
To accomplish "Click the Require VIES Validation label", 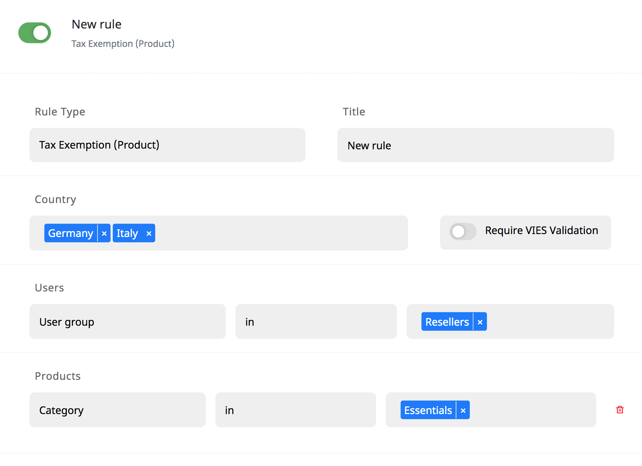I will pos(541,230).
